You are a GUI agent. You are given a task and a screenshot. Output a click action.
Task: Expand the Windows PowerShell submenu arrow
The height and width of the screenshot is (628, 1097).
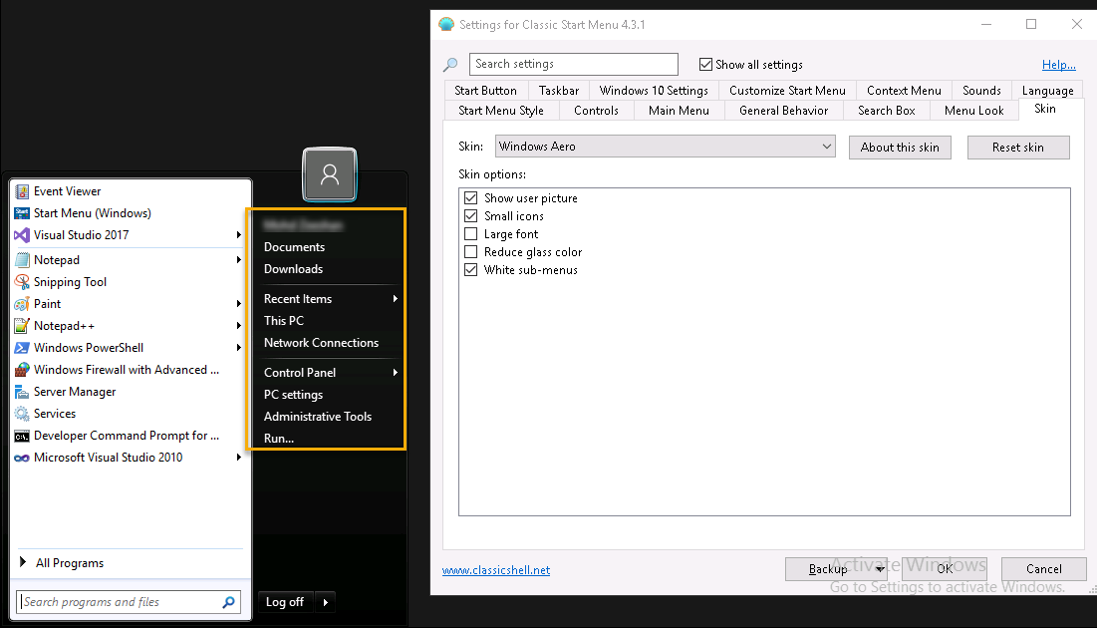[238, 348]
